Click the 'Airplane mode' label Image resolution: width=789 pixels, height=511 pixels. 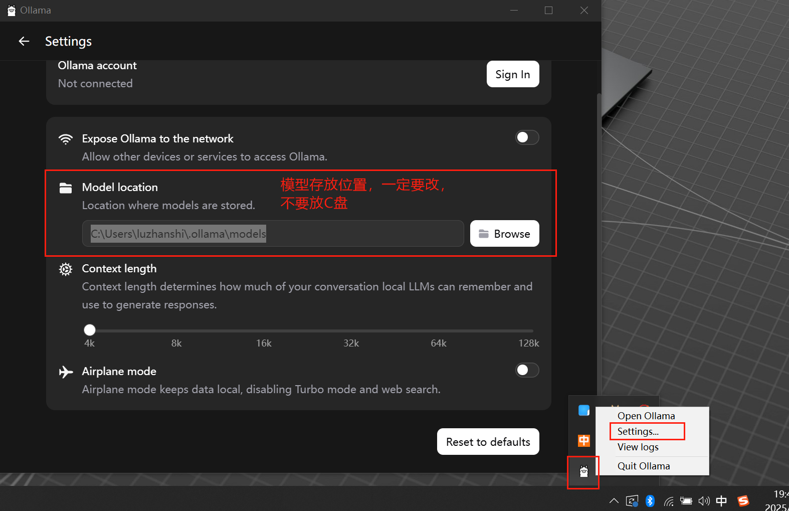pos(119,372)
